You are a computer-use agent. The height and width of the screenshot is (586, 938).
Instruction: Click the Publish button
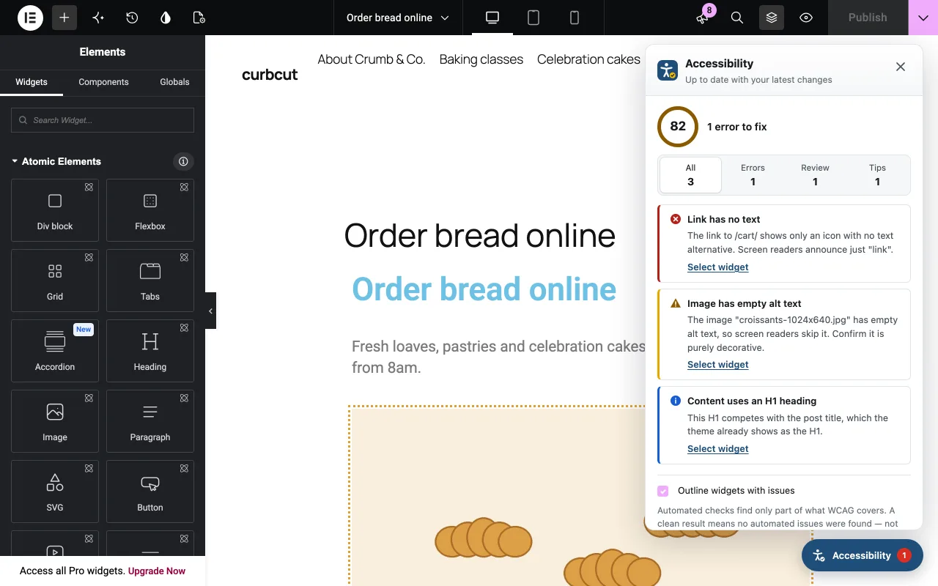coord(868,18)
